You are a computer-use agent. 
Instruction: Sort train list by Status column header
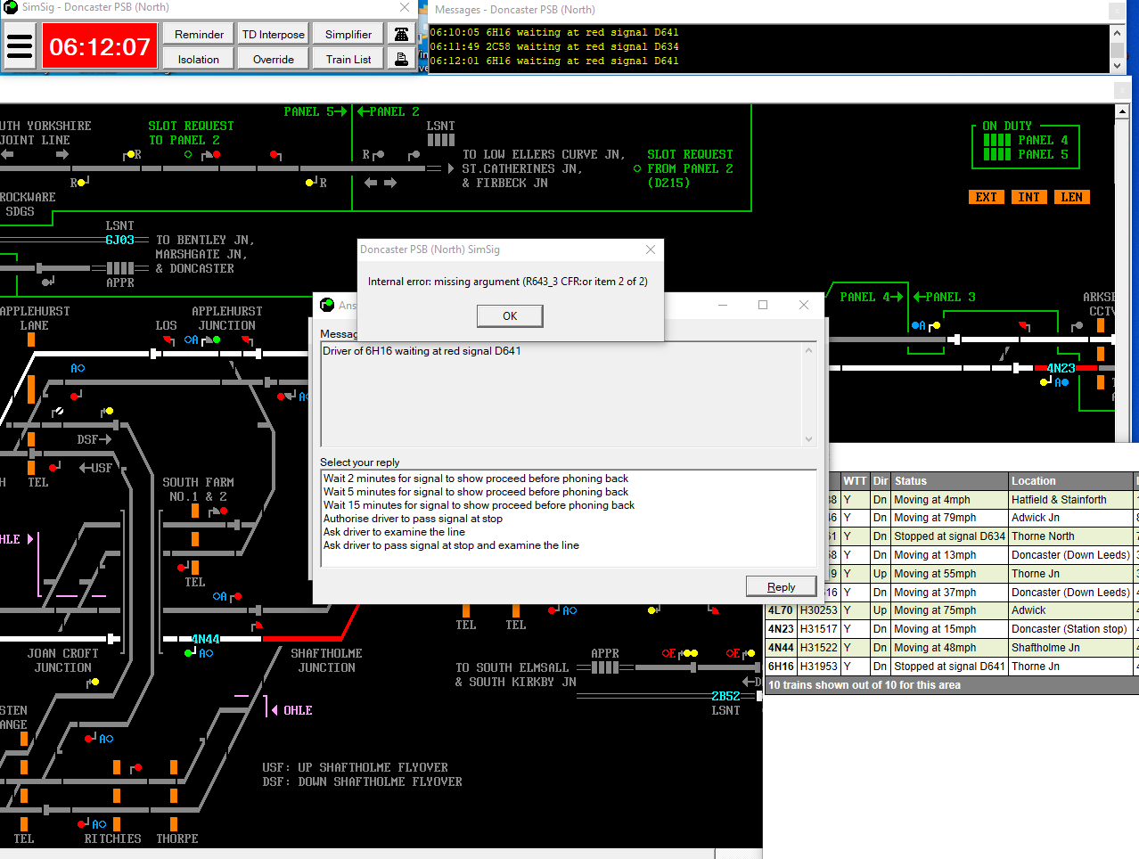tap(949, 481)
